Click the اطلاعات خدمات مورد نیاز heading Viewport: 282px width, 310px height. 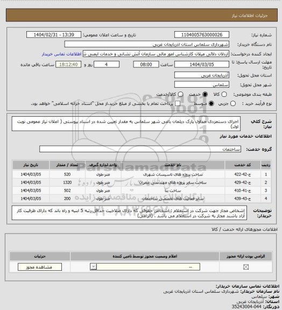[x=245, y=136]
